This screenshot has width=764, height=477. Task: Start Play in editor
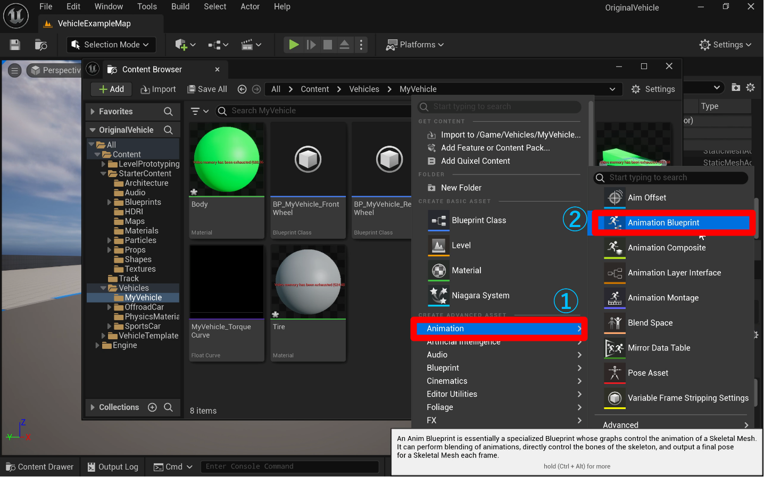(294, 45)
